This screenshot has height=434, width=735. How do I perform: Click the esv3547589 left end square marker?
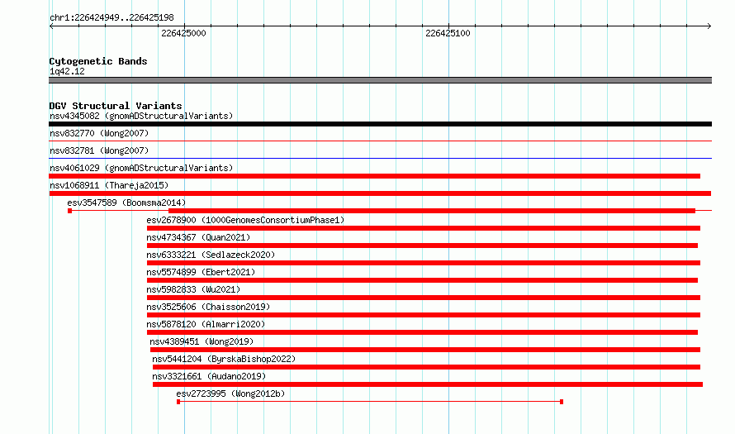coord(70,211)
